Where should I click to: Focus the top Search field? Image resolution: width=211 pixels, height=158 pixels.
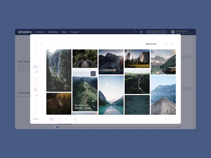(x=156, y=32)
